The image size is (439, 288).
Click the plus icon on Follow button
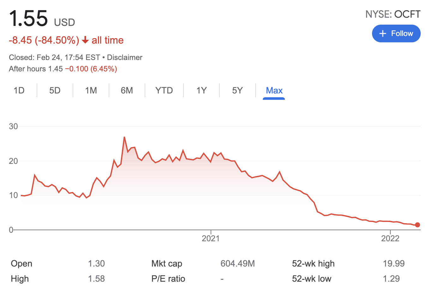coord(382,33)
